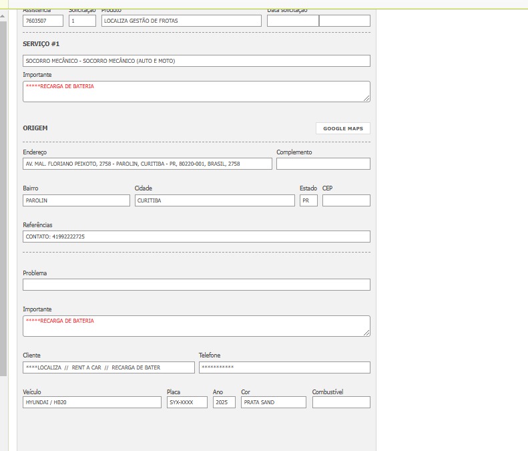Screen dimensions: 528x451
Task: Select the Bairro field PAROLIN
Action: pyautogui.click(x=76, y=200)
